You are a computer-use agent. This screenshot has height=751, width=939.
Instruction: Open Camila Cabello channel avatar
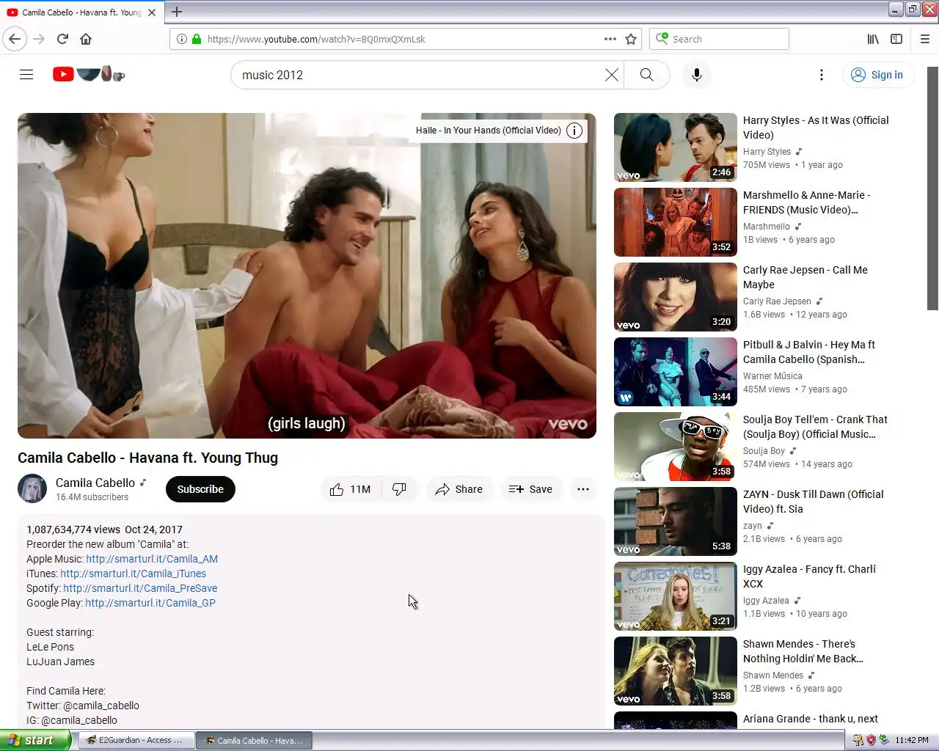point(32,489)
